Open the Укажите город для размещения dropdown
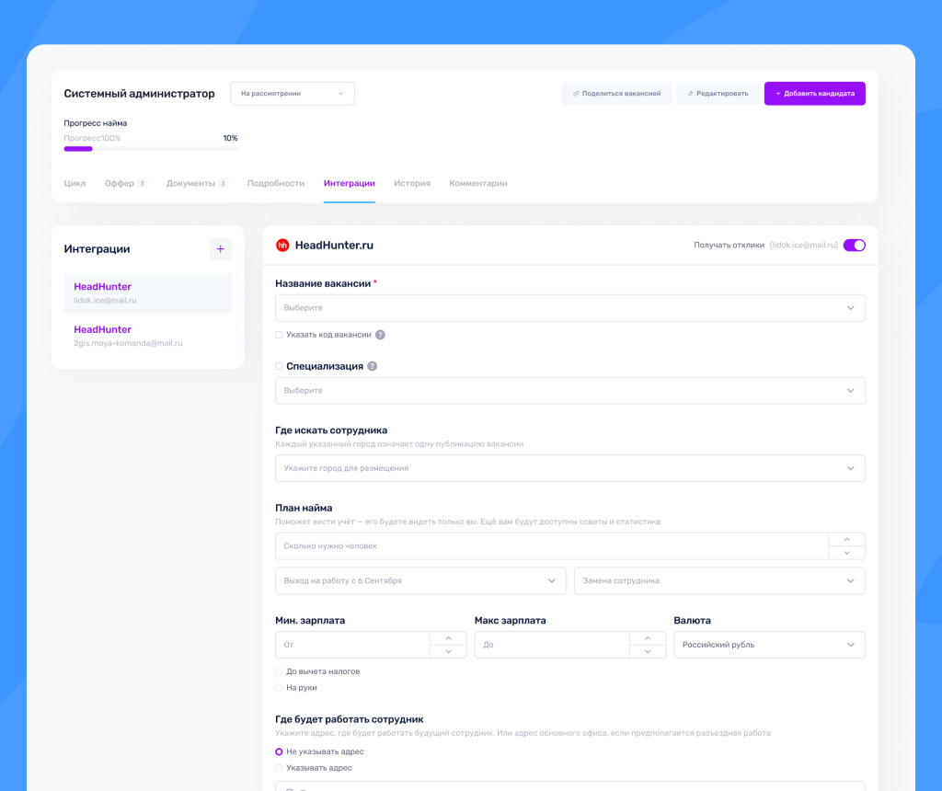 (x=570, y=468)
